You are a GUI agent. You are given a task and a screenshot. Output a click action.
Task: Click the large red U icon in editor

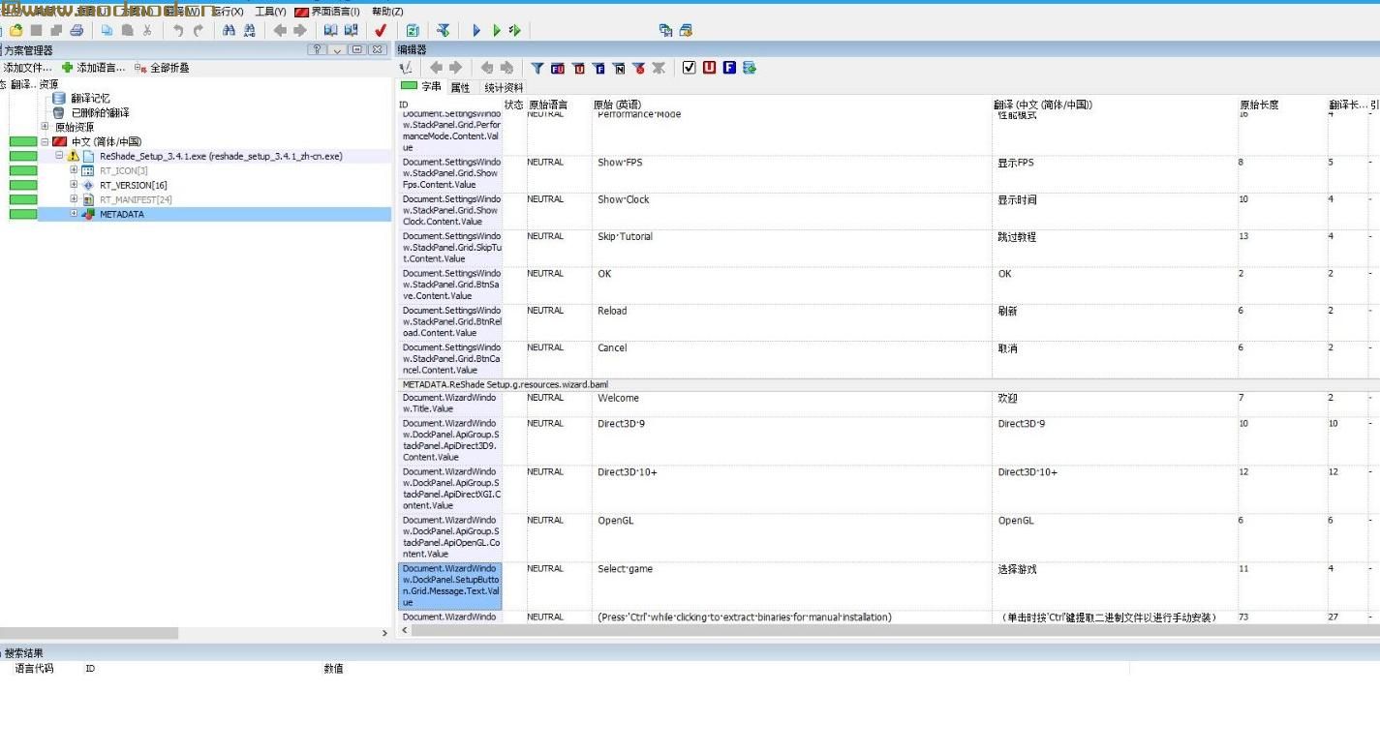coord(710,68)
